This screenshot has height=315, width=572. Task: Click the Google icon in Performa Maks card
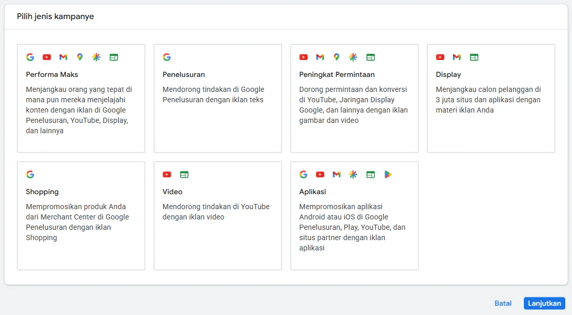coord(30,57)
